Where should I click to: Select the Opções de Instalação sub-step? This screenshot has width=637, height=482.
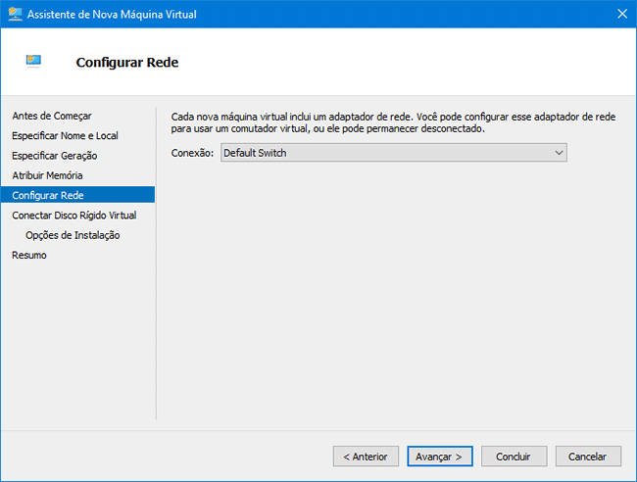(73, 235)
